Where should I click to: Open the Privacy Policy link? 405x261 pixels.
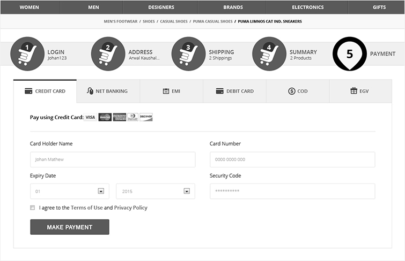click(130, 208)
